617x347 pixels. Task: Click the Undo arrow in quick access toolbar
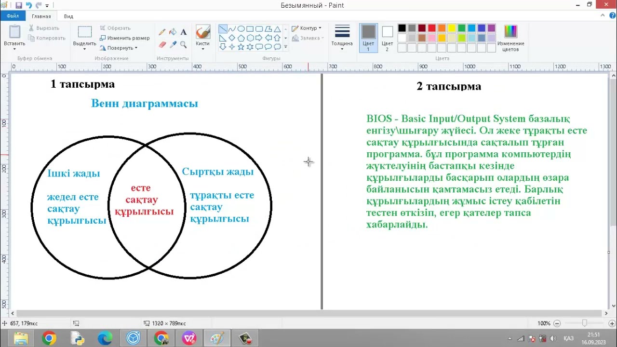[28, 5]
